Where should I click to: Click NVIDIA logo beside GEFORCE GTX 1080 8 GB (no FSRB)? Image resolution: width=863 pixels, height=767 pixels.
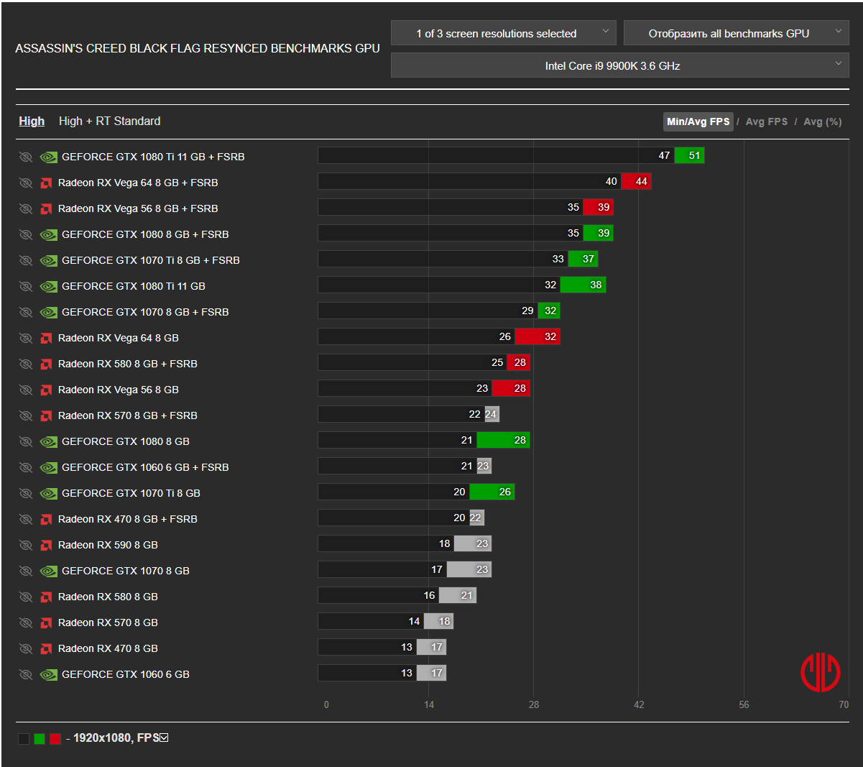tap(48, 441)
